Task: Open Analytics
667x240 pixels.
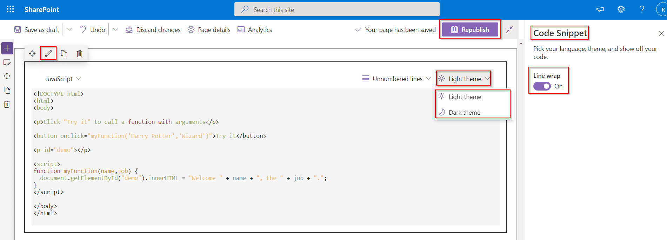Action: pos(255,30)
